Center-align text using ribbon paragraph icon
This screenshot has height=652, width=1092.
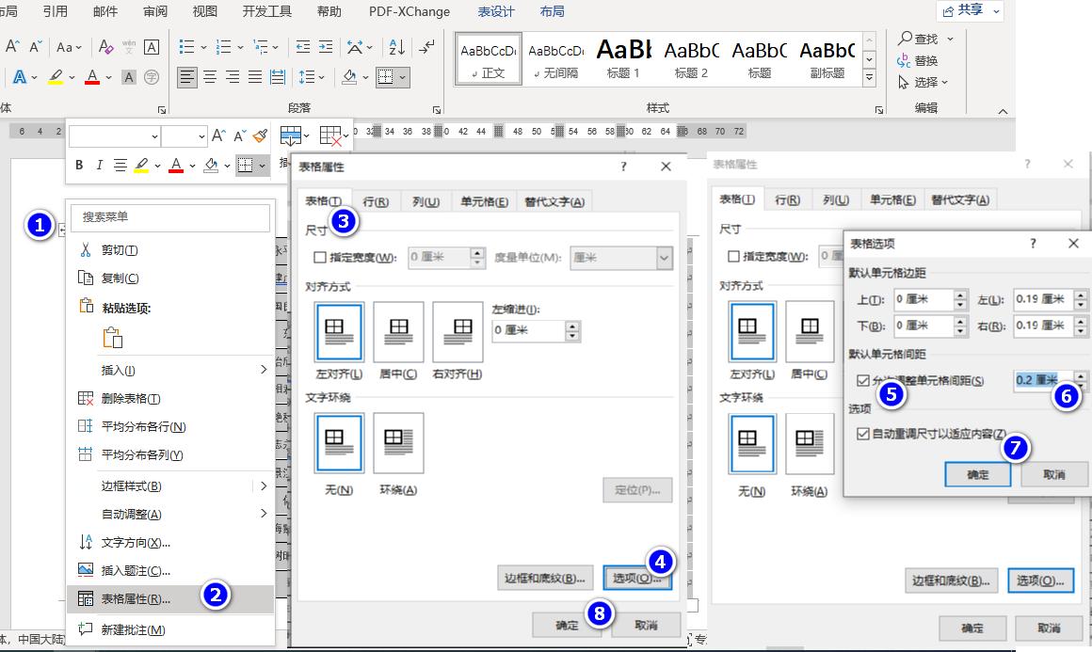pyautogui.click(x=210, y=77)
